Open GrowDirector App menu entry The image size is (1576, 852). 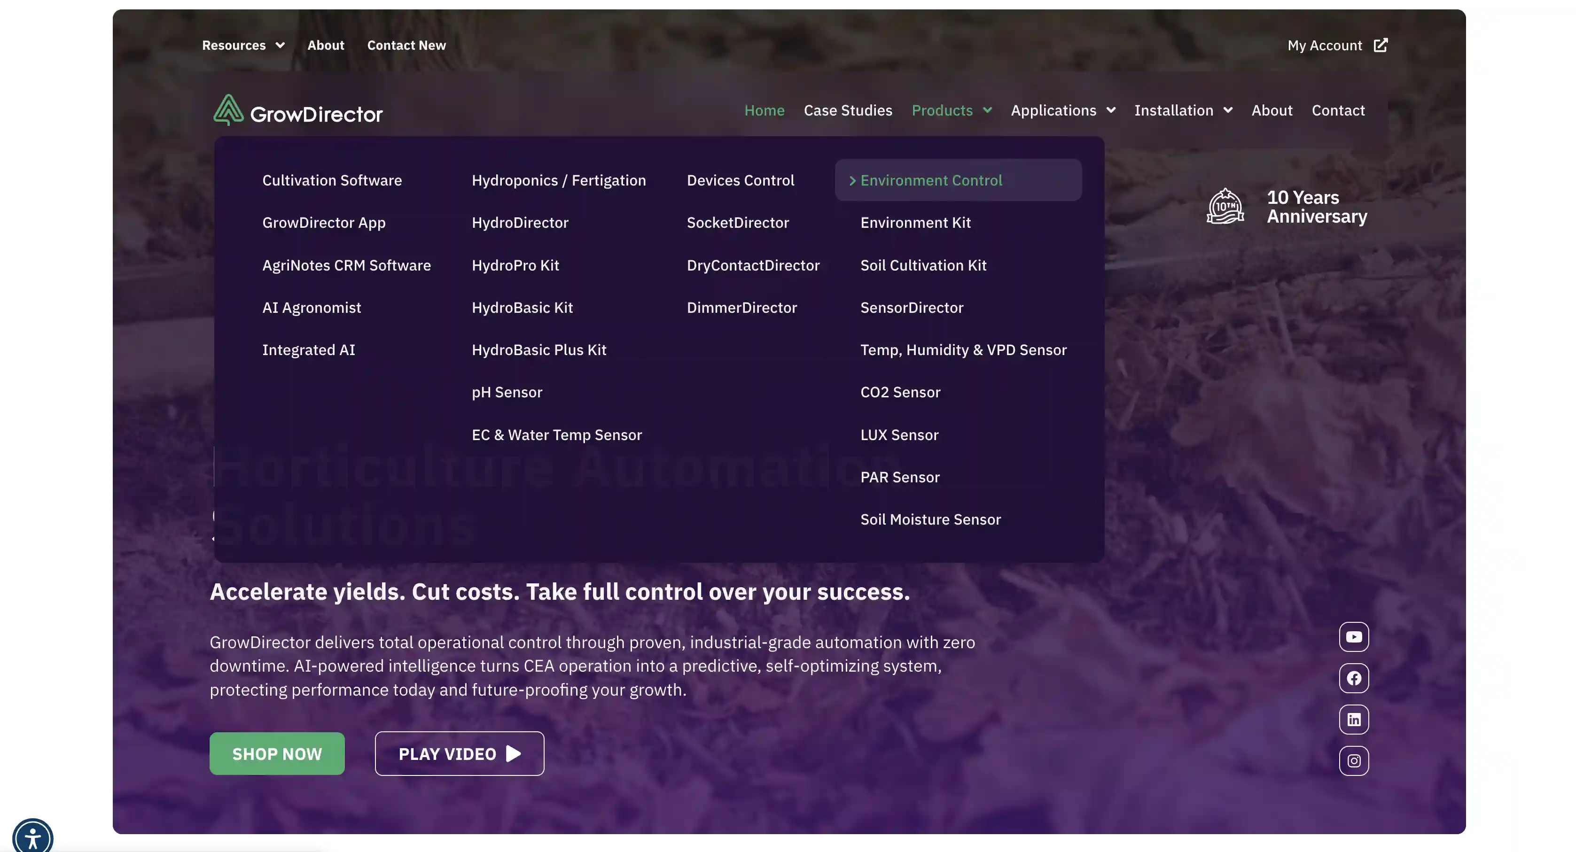click(x=324, y=222)
